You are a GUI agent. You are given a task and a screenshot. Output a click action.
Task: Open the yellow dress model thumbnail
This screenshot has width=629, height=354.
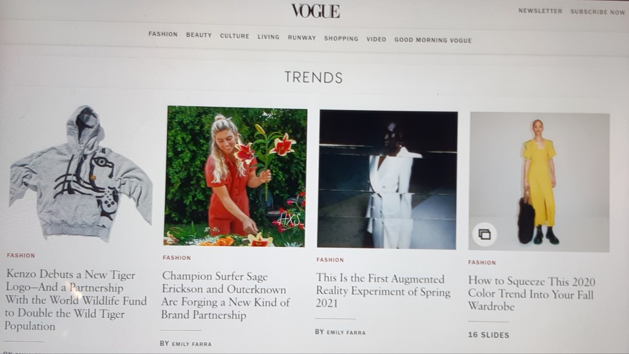point(539,182)
